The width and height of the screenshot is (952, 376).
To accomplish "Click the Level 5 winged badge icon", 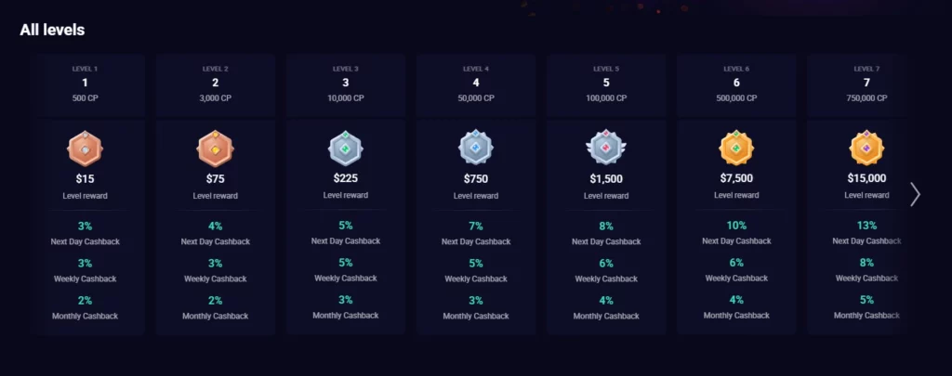I will point(606,148).
